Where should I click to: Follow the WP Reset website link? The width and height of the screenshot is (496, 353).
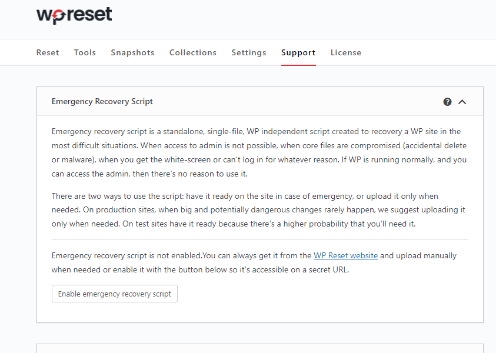345,255
